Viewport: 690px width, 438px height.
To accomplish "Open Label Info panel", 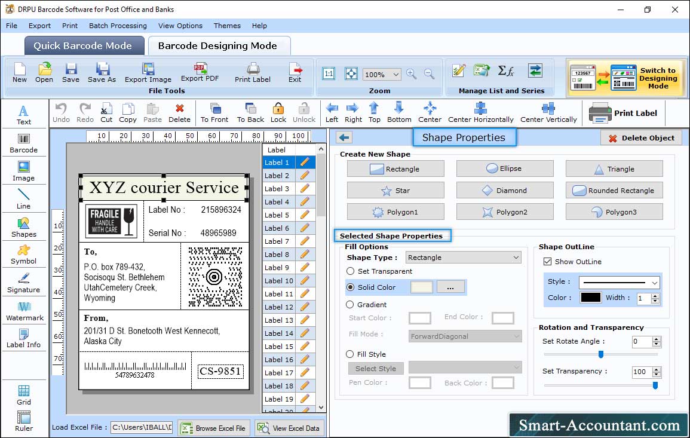I will [24, 339].
